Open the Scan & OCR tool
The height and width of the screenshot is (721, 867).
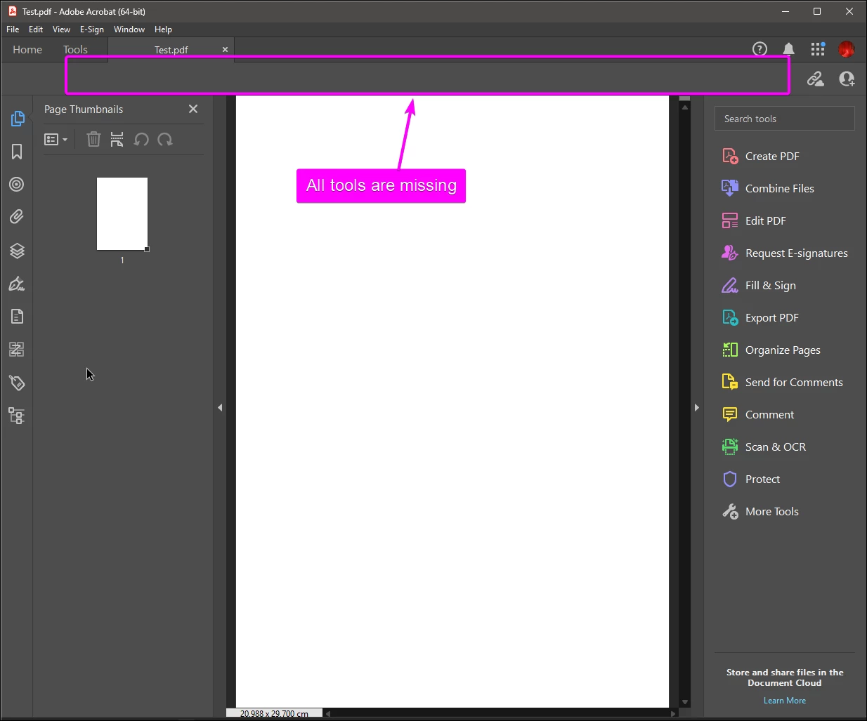(764, 447)
